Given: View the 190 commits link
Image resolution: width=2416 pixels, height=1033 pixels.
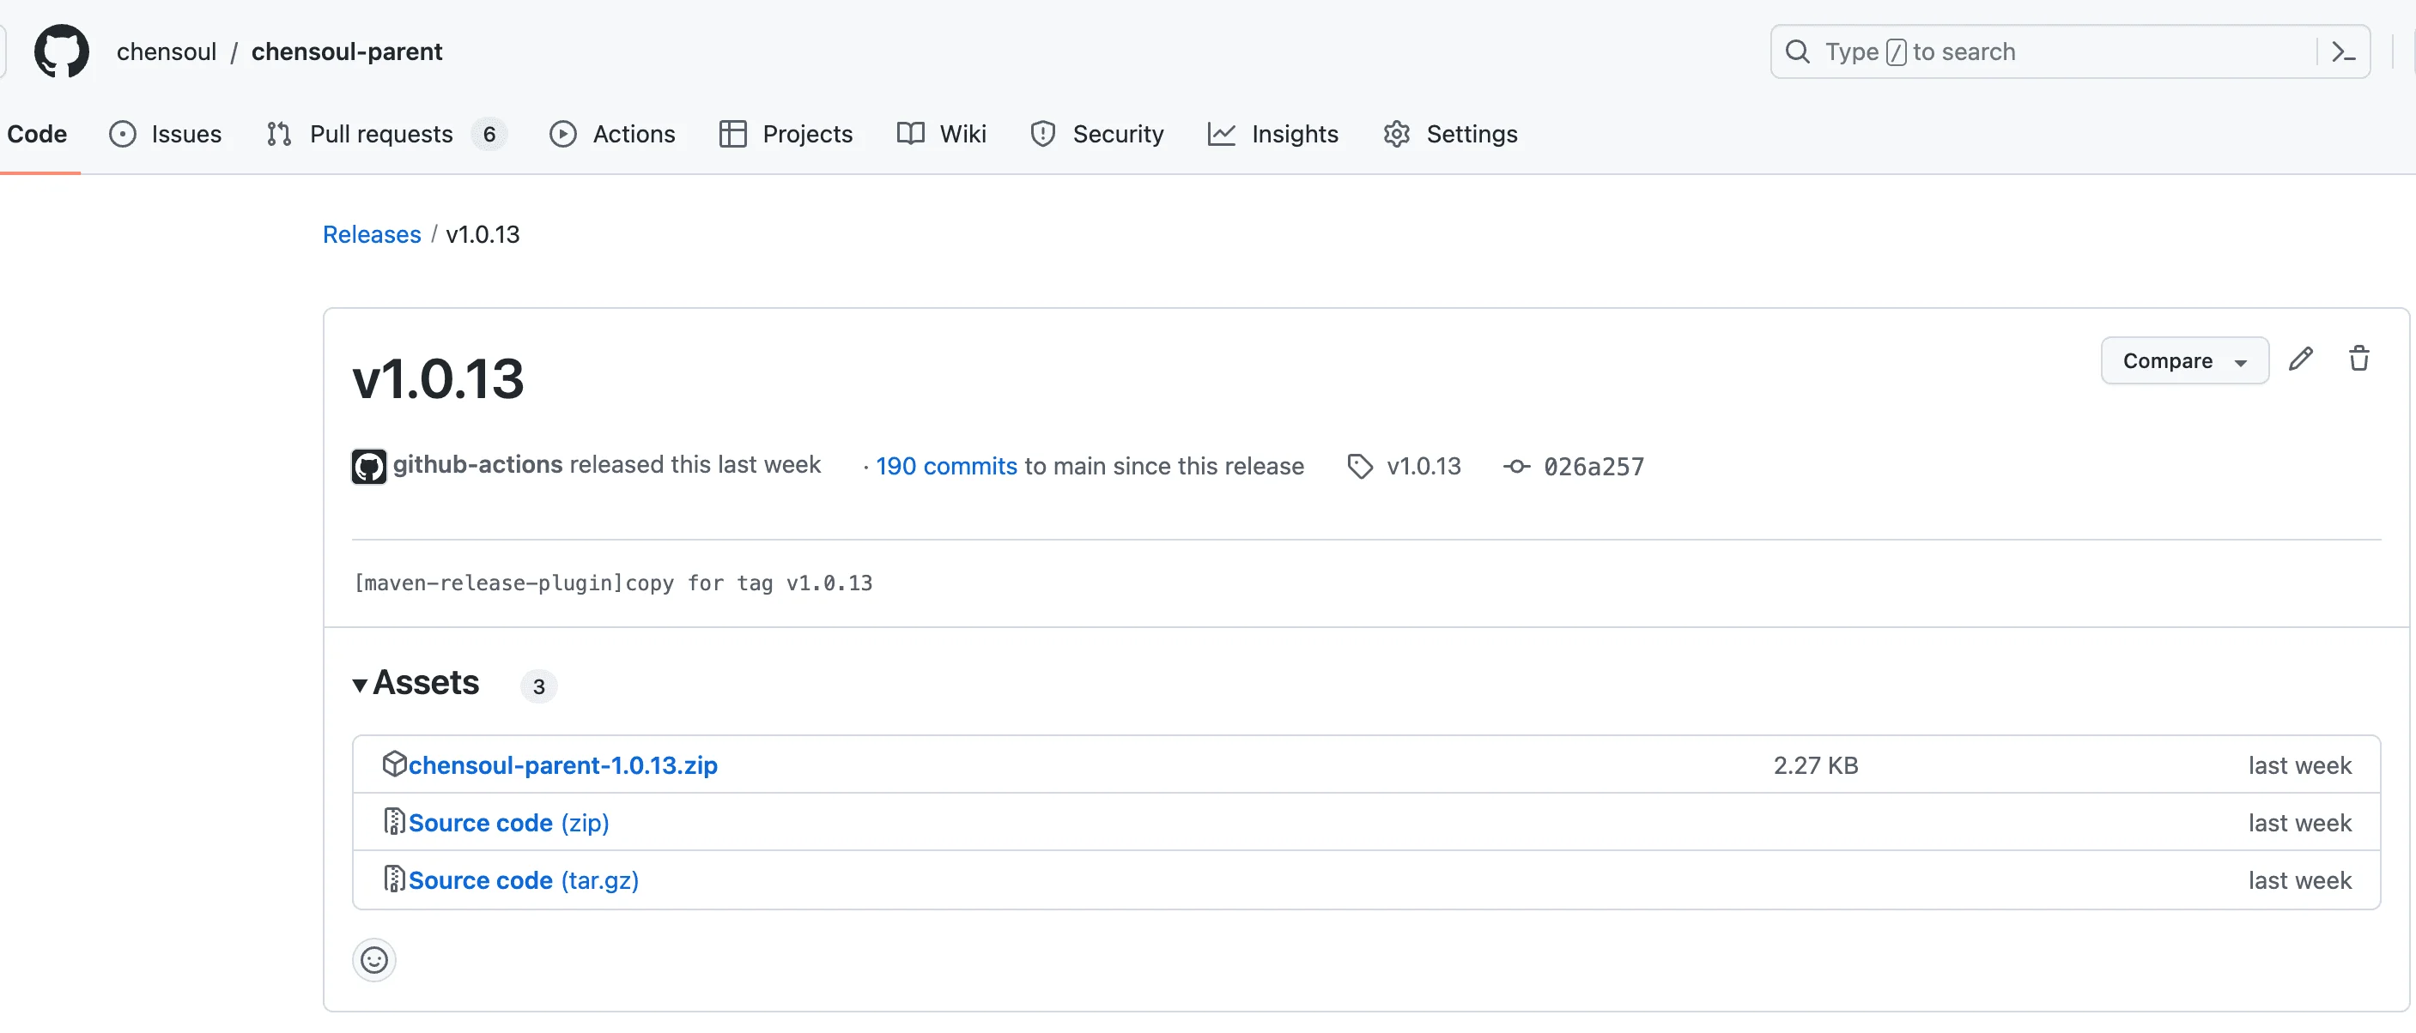Looking at the screenshot, I should pyautogui.click(x=946, y=466).
